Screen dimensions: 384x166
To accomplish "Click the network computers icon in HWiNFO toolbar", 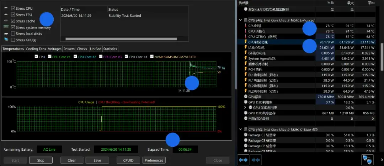I will (368, 160).
